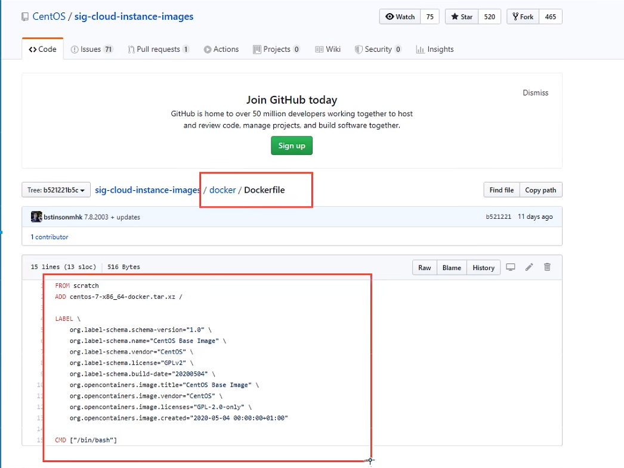Dismiss the Join GitHub banner

point(535,92)
